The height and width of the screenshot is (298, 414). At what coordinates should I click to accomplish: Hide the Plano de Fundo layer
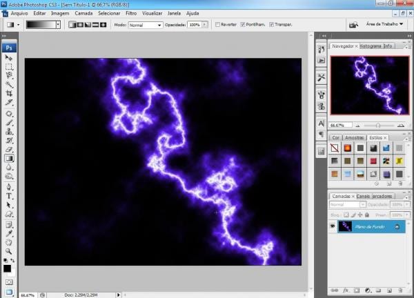pos(333,226)
